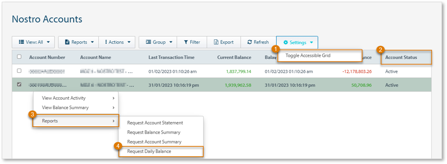The width and height of the screenshot is (447, 164).
Task: Toggle the select-all header checkbox
Action: 20,57
